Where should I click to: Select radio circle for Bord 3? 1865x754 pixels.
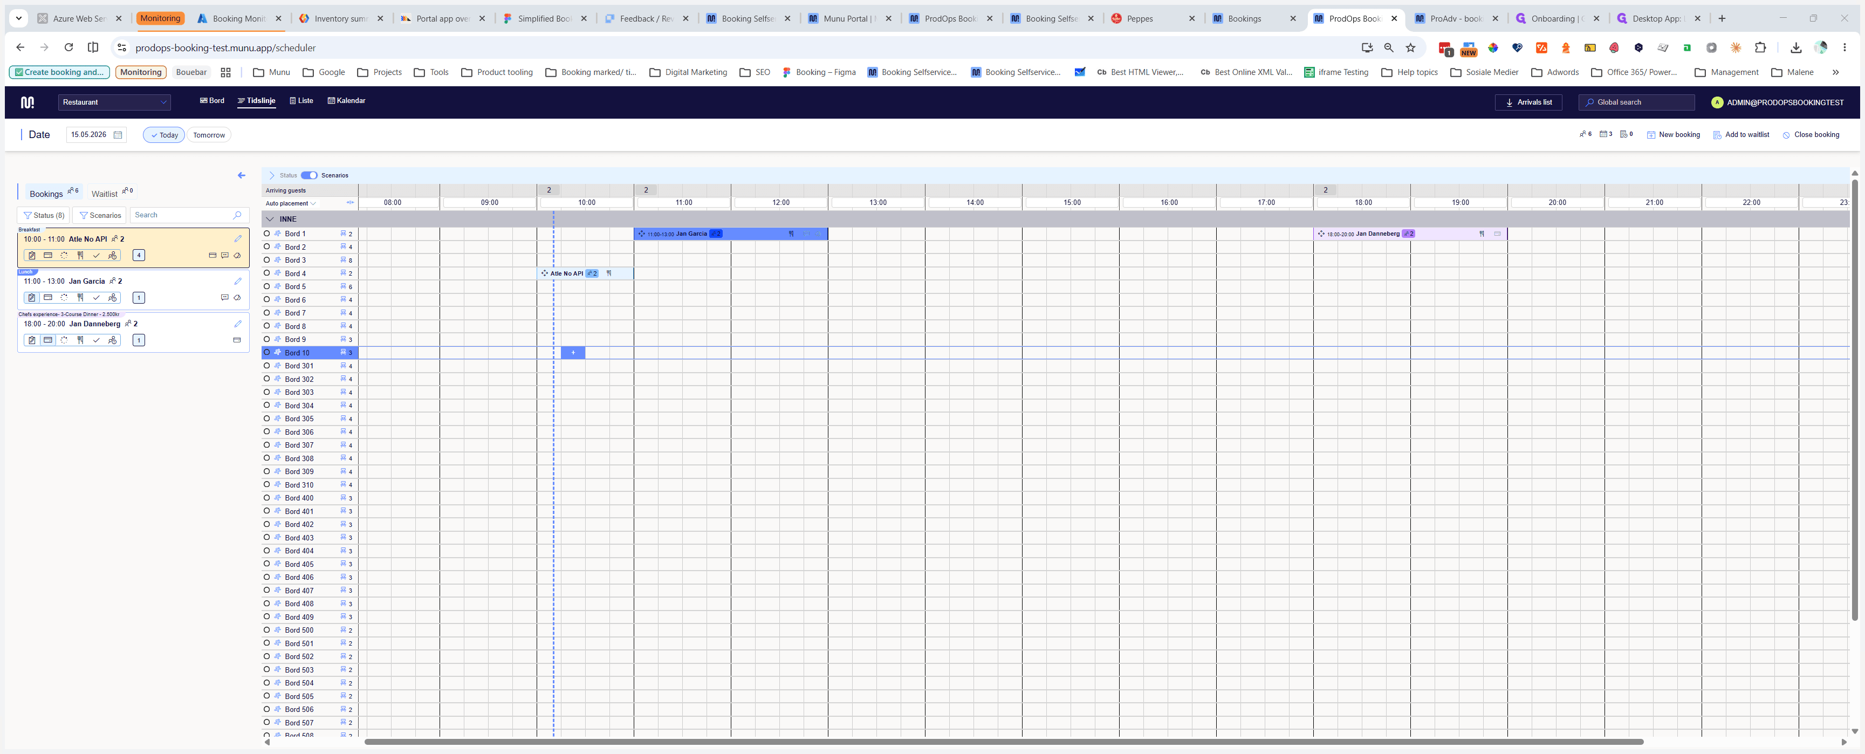coord(266,260)
